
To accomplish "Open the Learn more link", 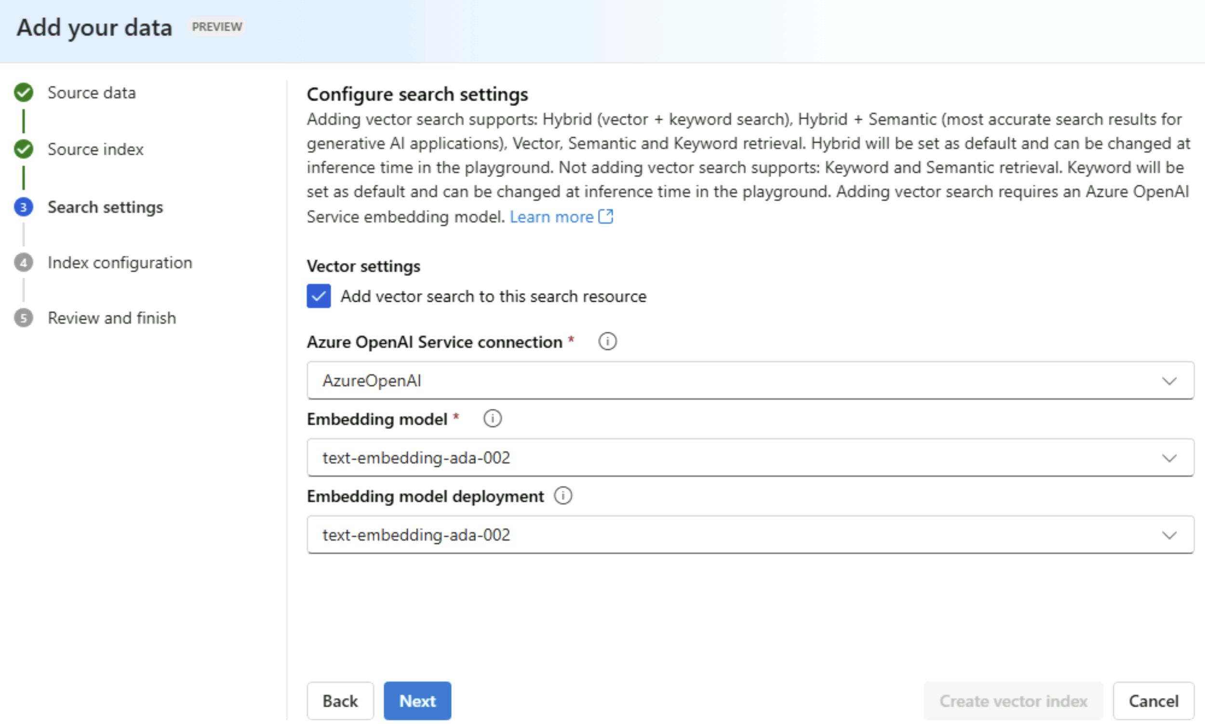I will (x=551, y=216).
